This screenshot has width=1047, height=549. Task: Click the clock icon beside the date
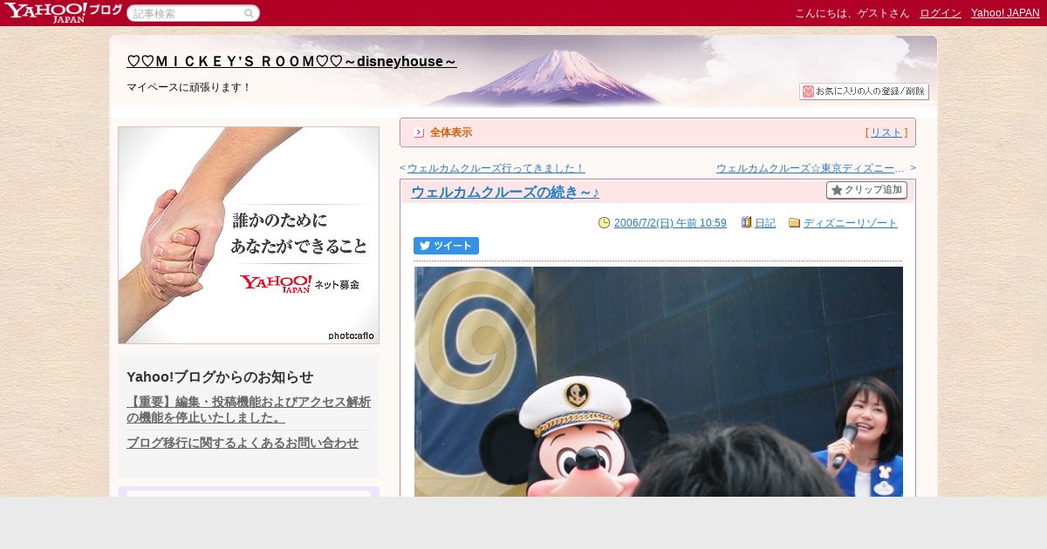tap(604, 223)
